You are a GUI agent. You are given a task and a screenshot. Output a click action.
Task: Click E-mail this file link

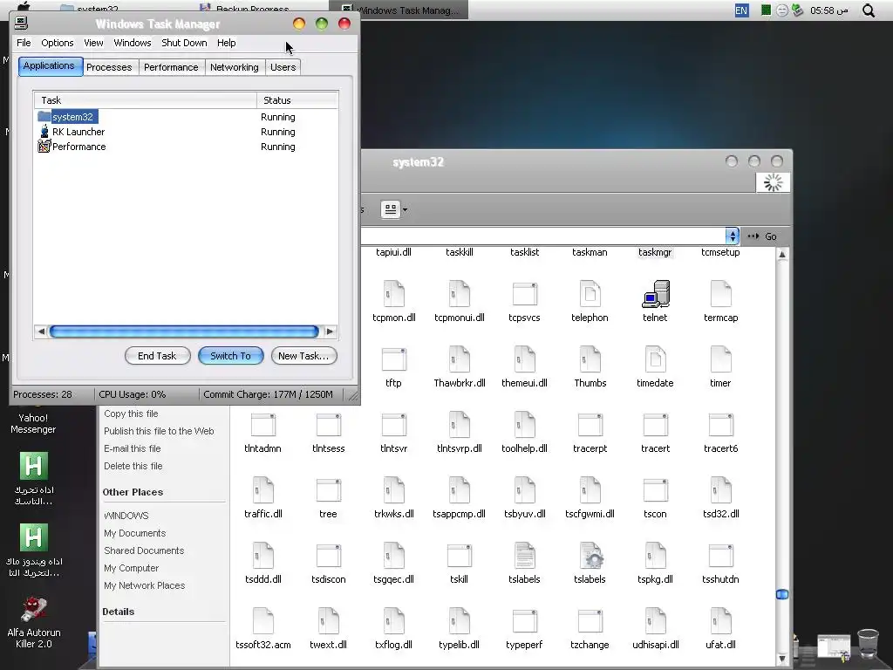[x=133, y=448]
